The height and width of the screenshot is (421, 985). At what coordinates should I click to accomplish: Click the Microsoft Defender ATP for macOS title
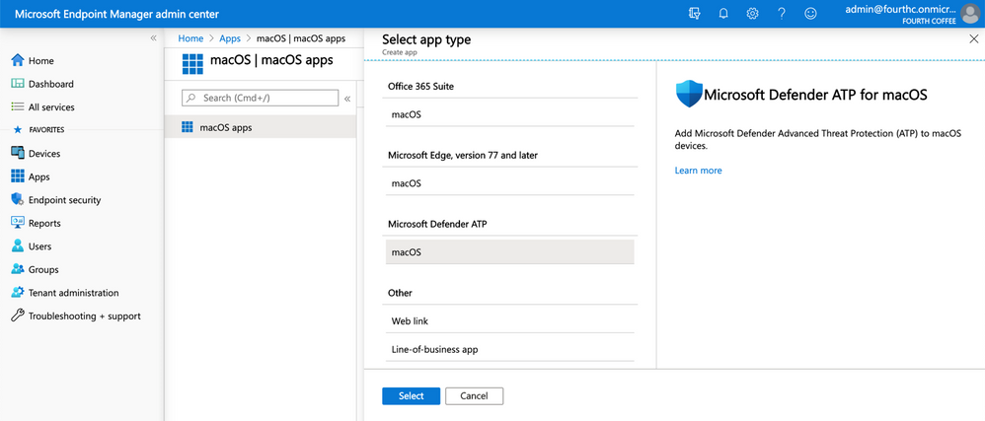pos(816,95)
